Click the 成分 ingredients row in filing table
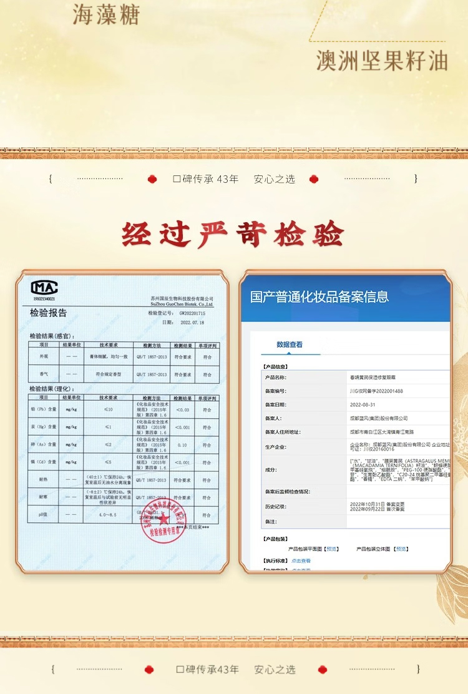Screen dimensions: 468x694 click(356, 469)
